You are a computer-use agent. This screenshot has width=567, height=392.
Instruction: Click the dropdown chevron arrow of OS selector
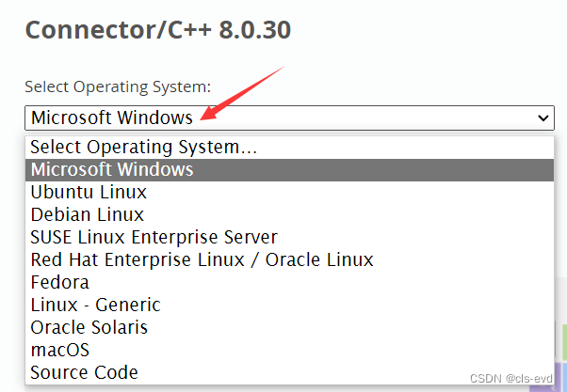543,118
